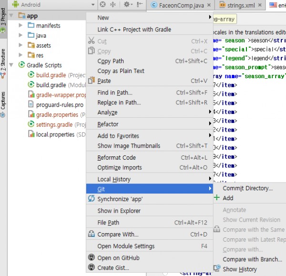Click the highlighted Git menu item
Image resolution: width=286 pixels, height=276 pixels.
[150, 189]
